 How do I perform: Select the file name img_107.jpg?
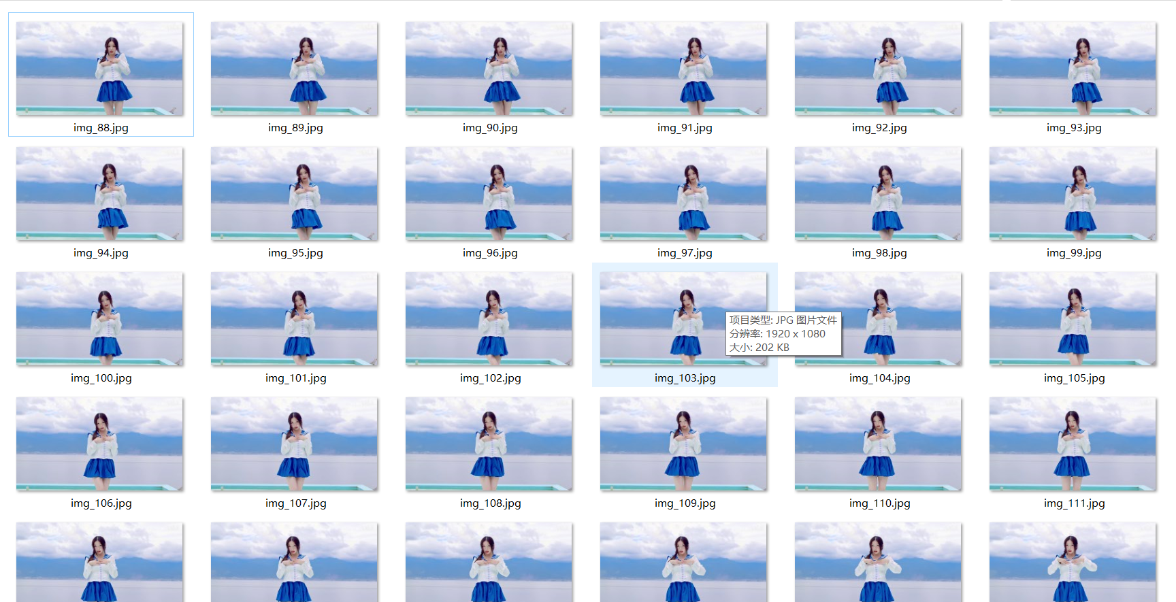295,503
